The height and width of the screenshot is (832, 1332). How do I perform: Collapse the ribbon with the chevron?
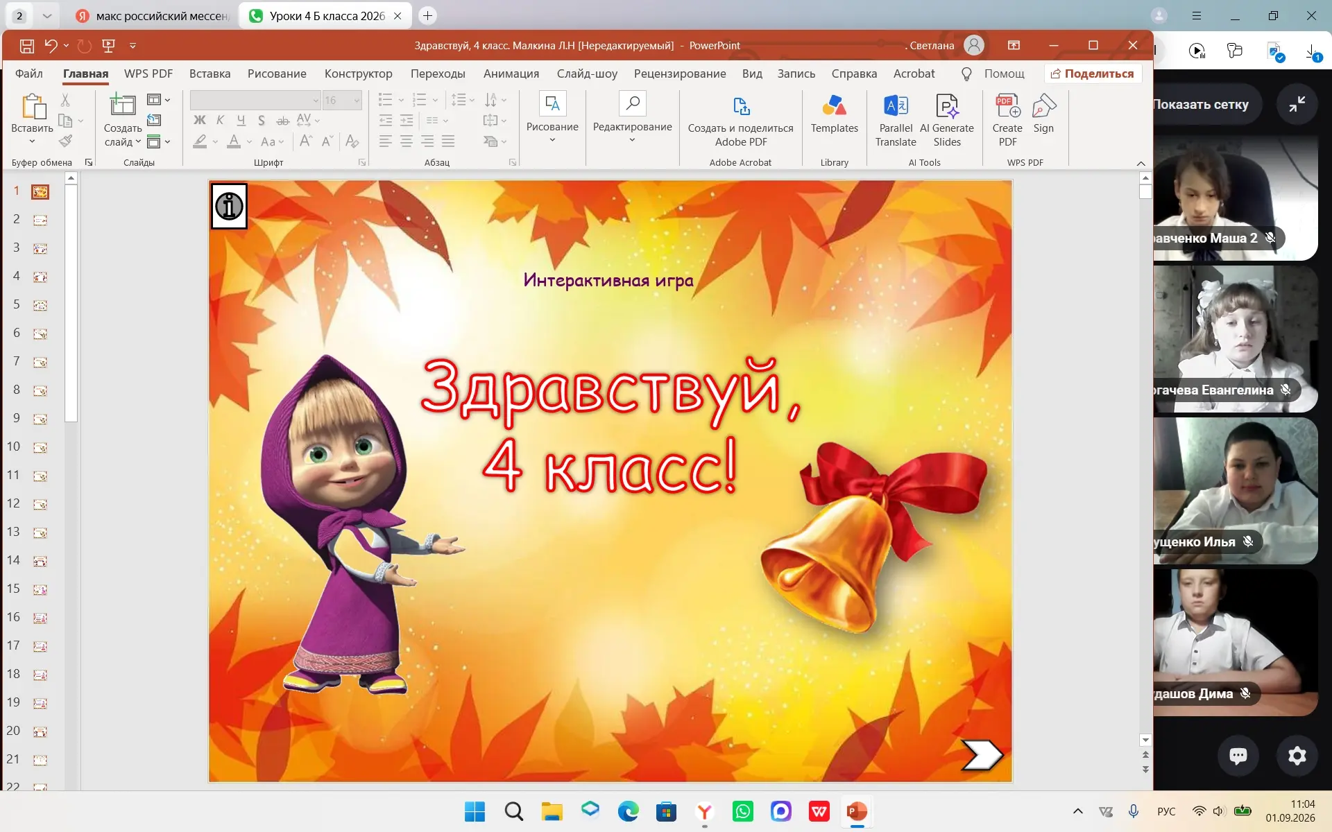tap(1141, 163)
